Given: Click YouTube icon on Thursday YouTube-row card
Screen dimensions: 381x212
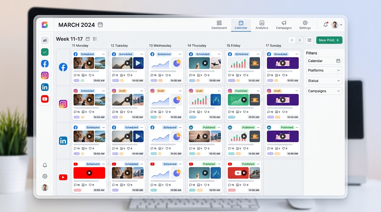Looking at the screenshot, I should [191, 164].
